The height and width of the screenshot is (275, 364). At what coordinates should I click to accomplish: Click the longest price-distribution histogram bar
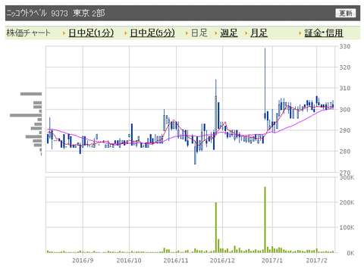(x=26, y=115)
